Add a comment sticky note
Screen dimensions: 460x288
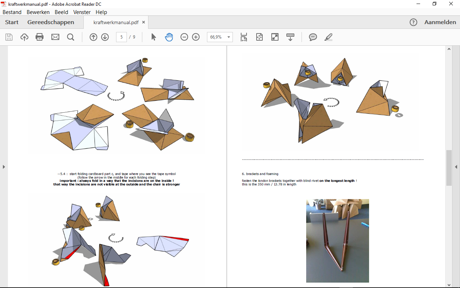tap(313, 37)
